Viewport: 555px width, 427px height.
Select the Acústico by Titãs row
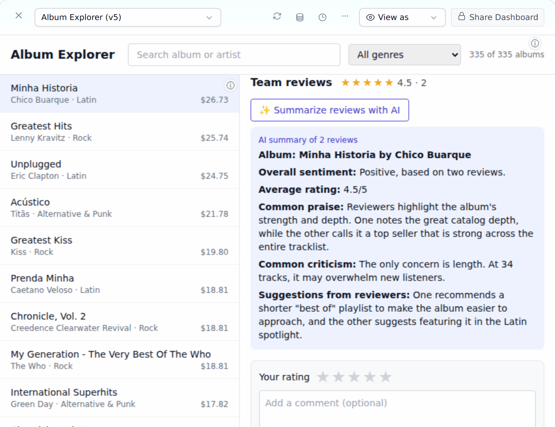click(120, 208)
